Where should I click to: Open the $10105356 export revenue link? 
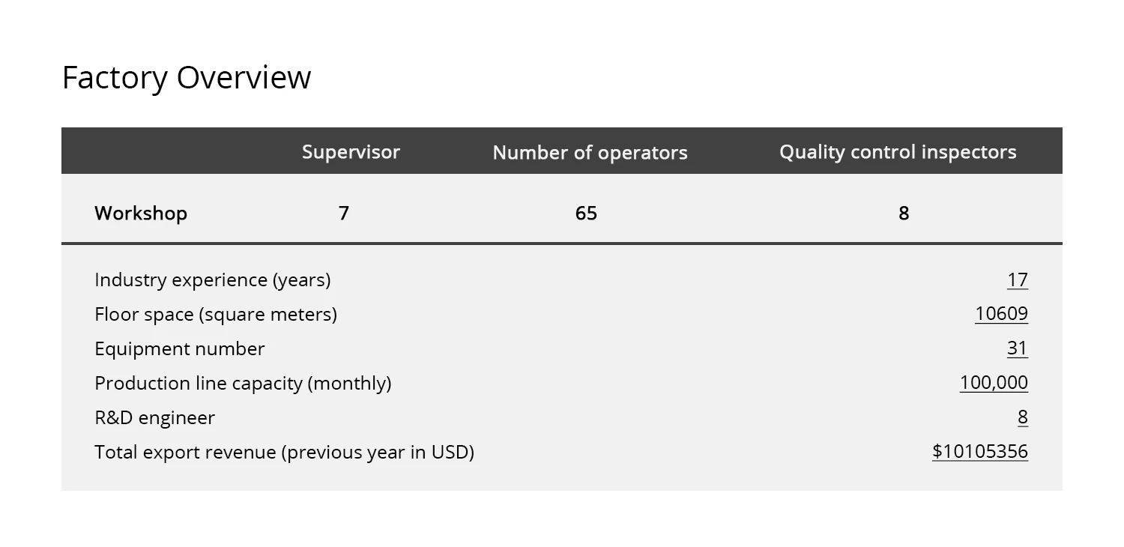pyautogui.click(x=979, y=452)
